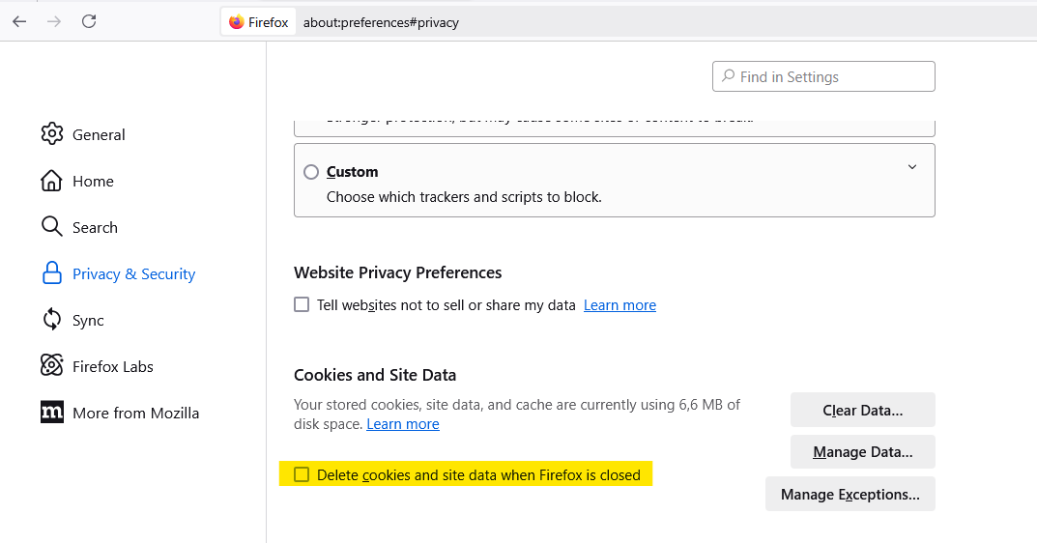
Task: Open Privacy & Security settings tab
Action: click(133, 273)
